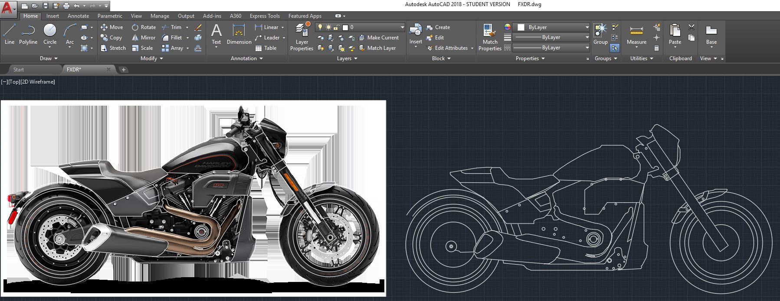This screenshot has height=301, width=780.
Task: Expand the Draw panel
Action: click(48, 58)
